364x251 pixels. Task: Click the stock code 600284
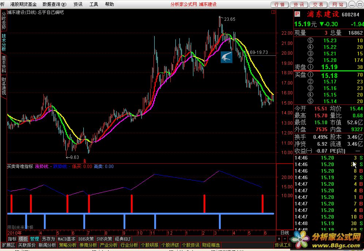[x=350, y=15]
